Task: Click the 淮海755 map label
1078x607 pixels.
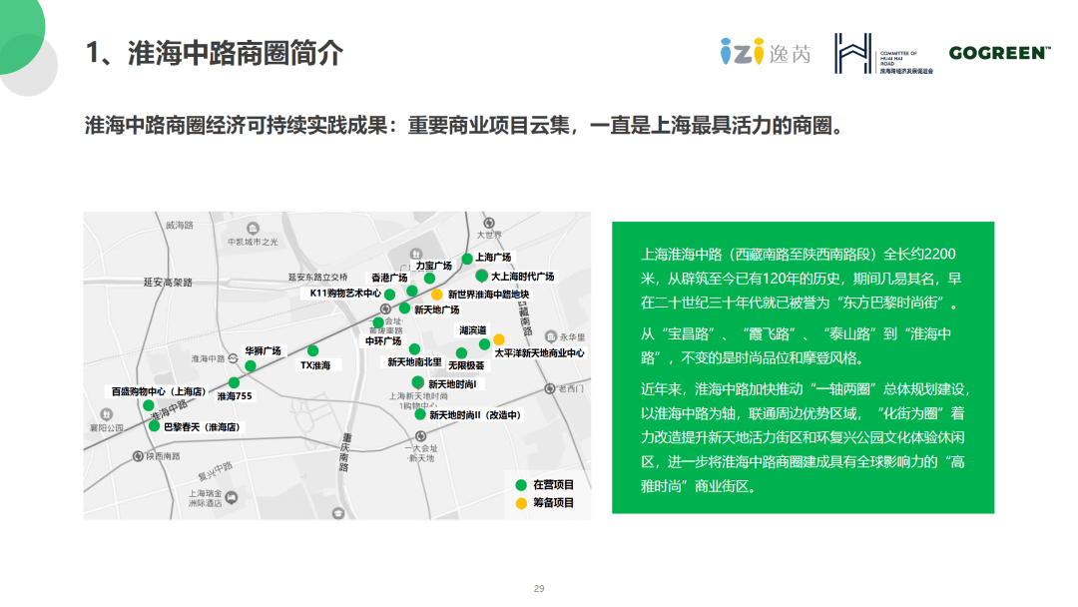Action: [236, 396]
